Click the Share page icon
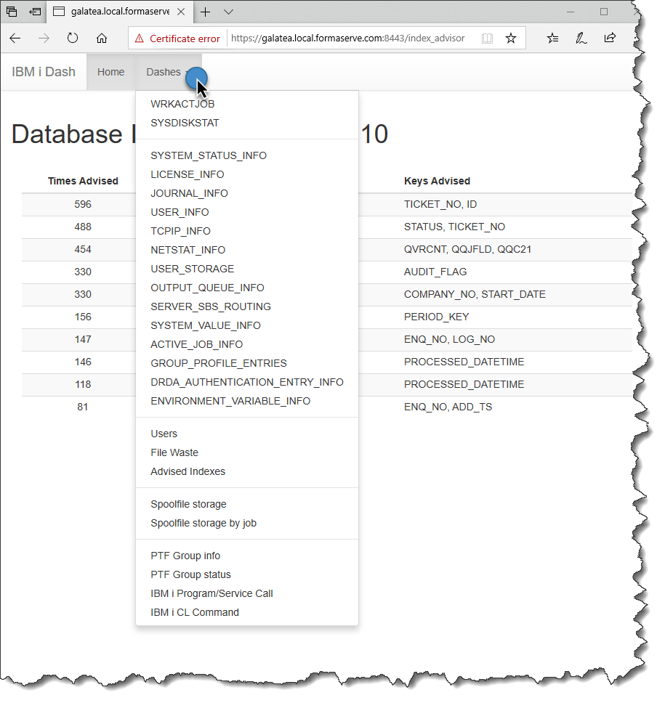Viewport: 665px width, 703px height. coord(610,38)
